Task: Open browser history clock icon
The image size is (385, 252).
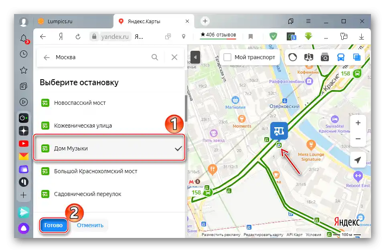Action: pos(24,54)
